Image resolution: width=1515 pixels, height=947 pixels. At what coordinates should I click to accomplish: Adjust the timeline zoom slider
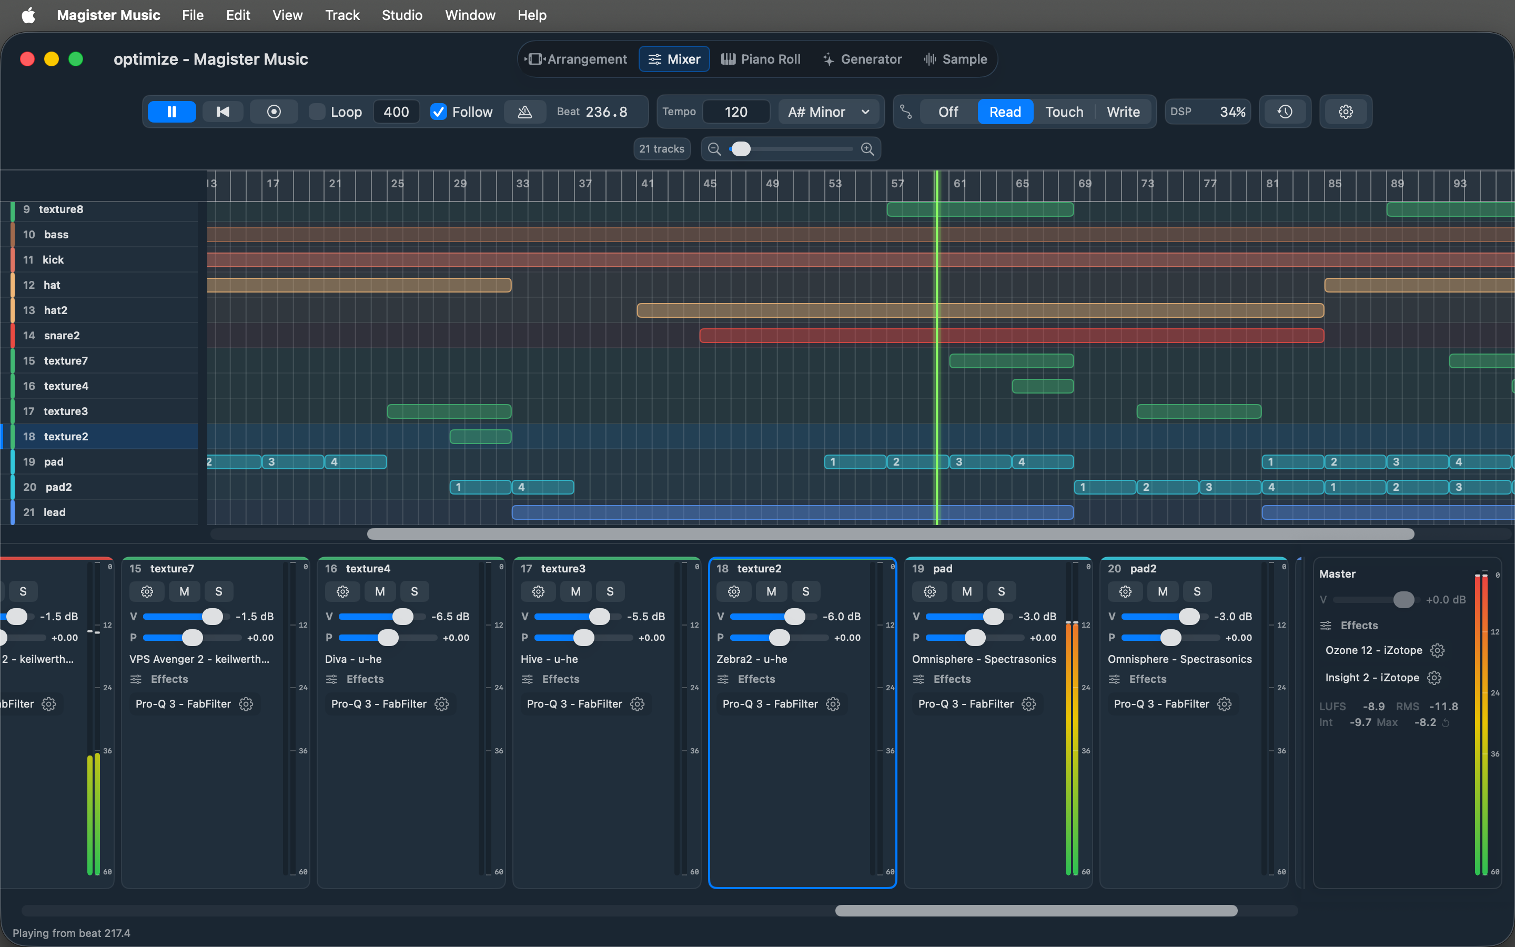pyautogui.click(x=791, y=149)
